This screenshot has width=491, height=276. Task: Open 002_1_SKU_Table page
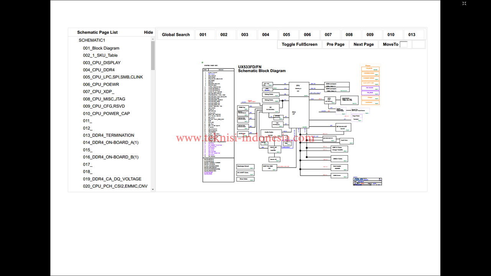pyautogui.click(x=101, y=56)
